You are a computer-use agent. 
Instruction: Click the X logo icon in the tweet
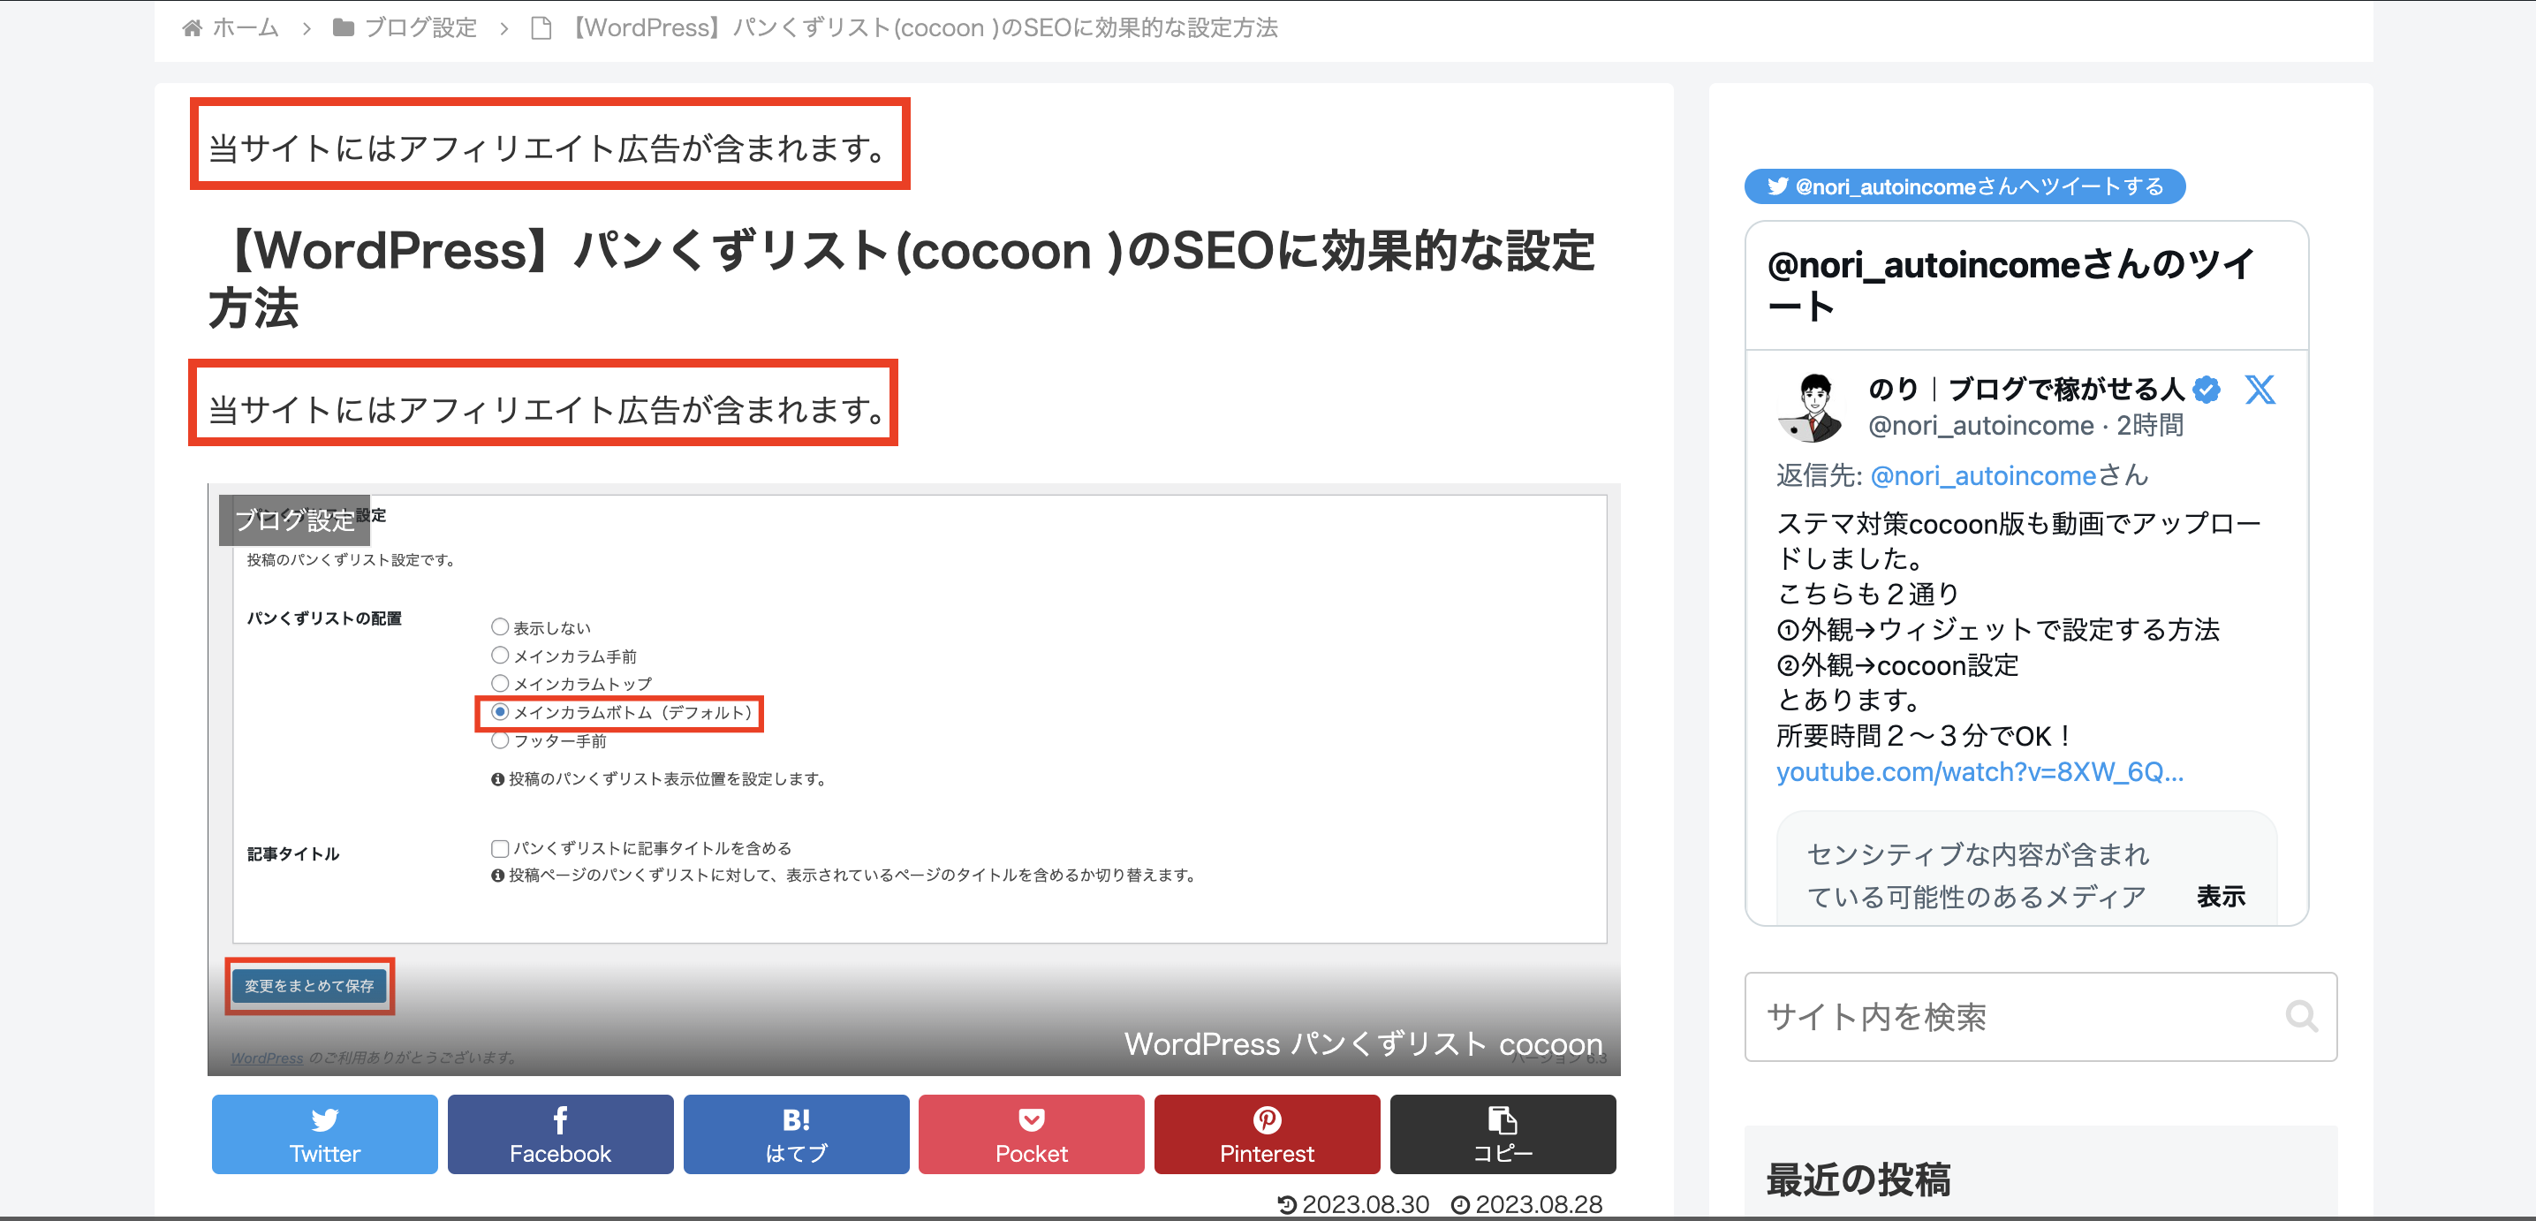(x=2260, y=390)
